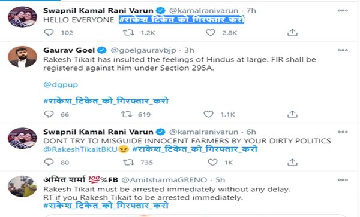Retweet Gaurav Goel's tweet

(x=127, y=114)
